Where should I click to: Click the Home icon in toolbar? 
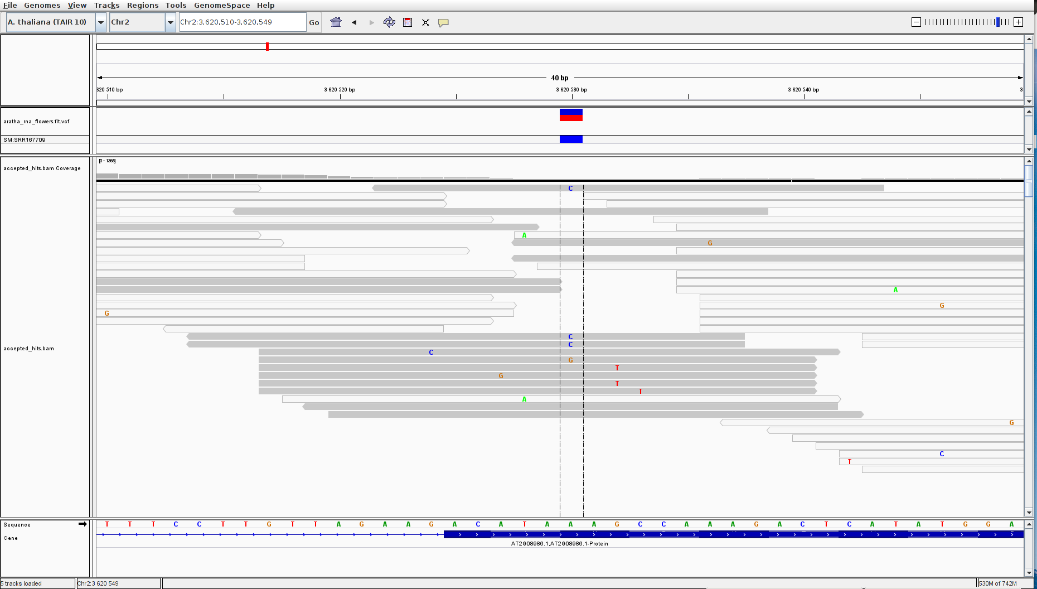[x=336, y=22]
